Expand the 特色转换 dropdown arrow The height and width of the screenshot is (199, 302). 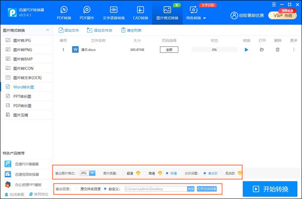pos(205,18)
